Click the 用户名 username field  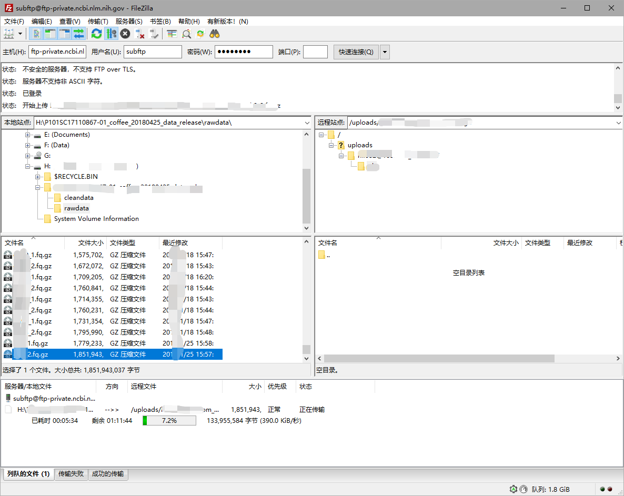[153, 52]
